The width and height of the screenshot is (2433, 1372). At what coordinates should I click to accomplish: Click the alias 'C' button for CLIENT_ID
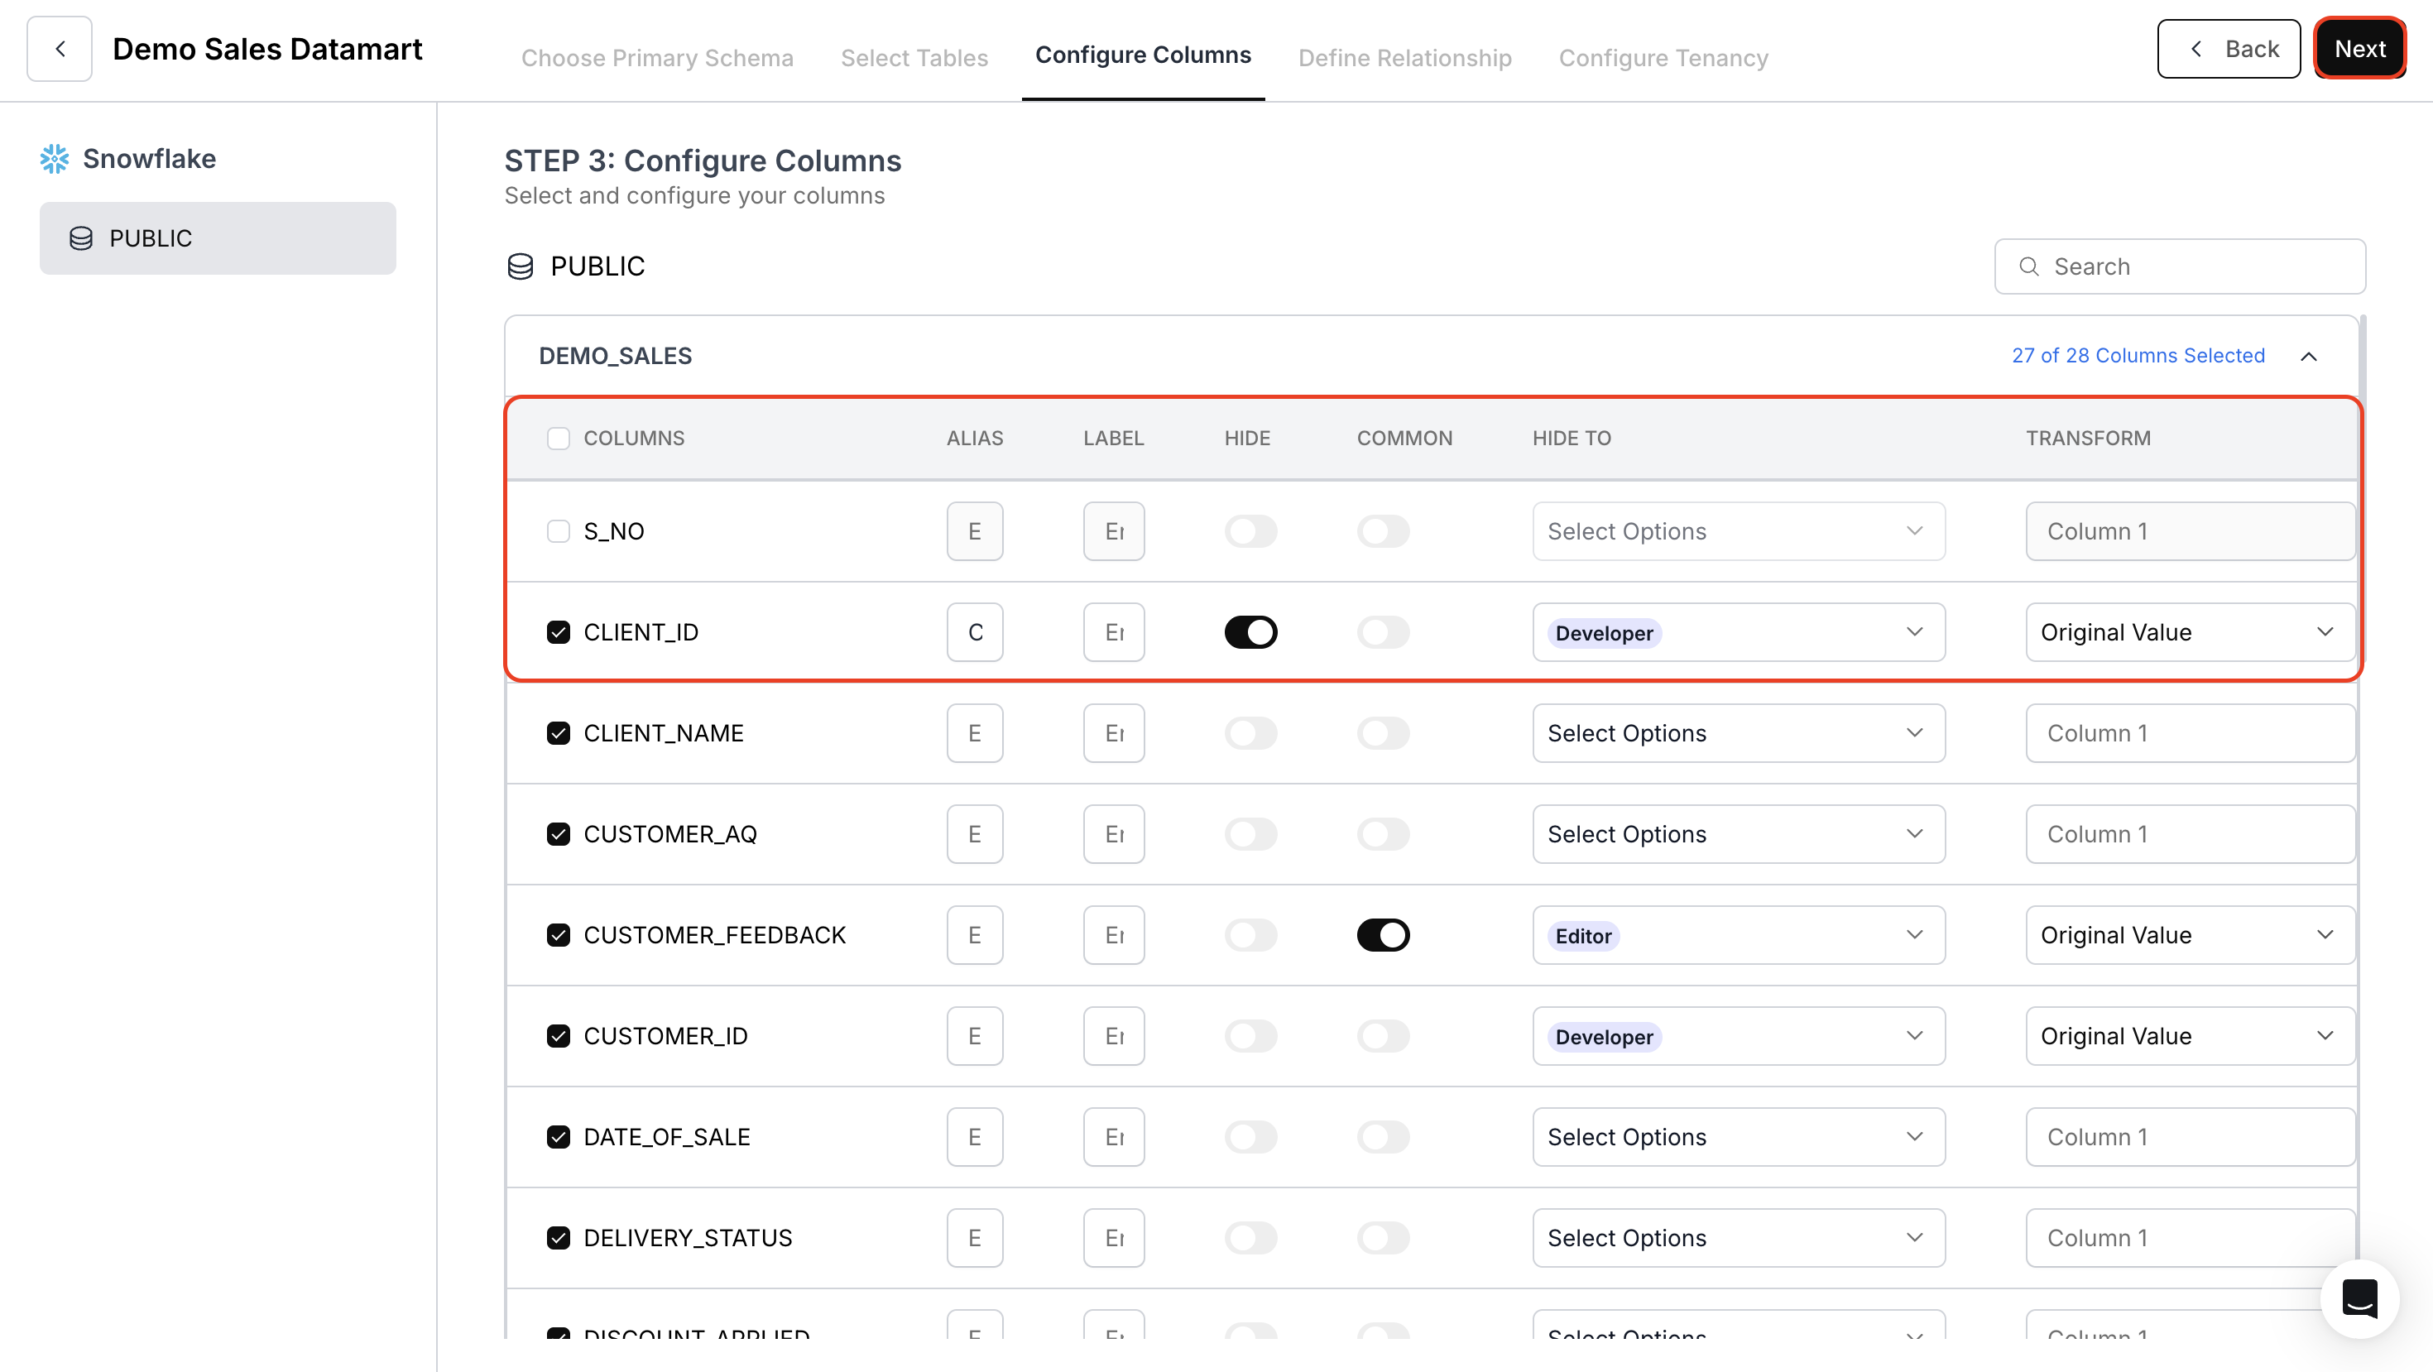point(975,631)
